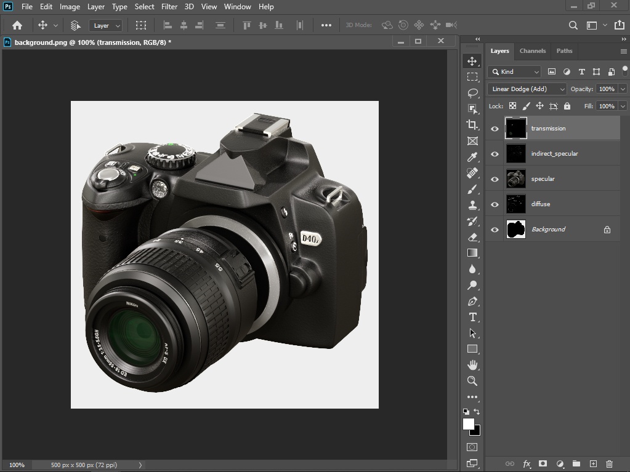Image resolution: width=630 pixels, height=472 pixels.
Task: Open the Fill slider dropdown arrow
Action: [623, 106]
